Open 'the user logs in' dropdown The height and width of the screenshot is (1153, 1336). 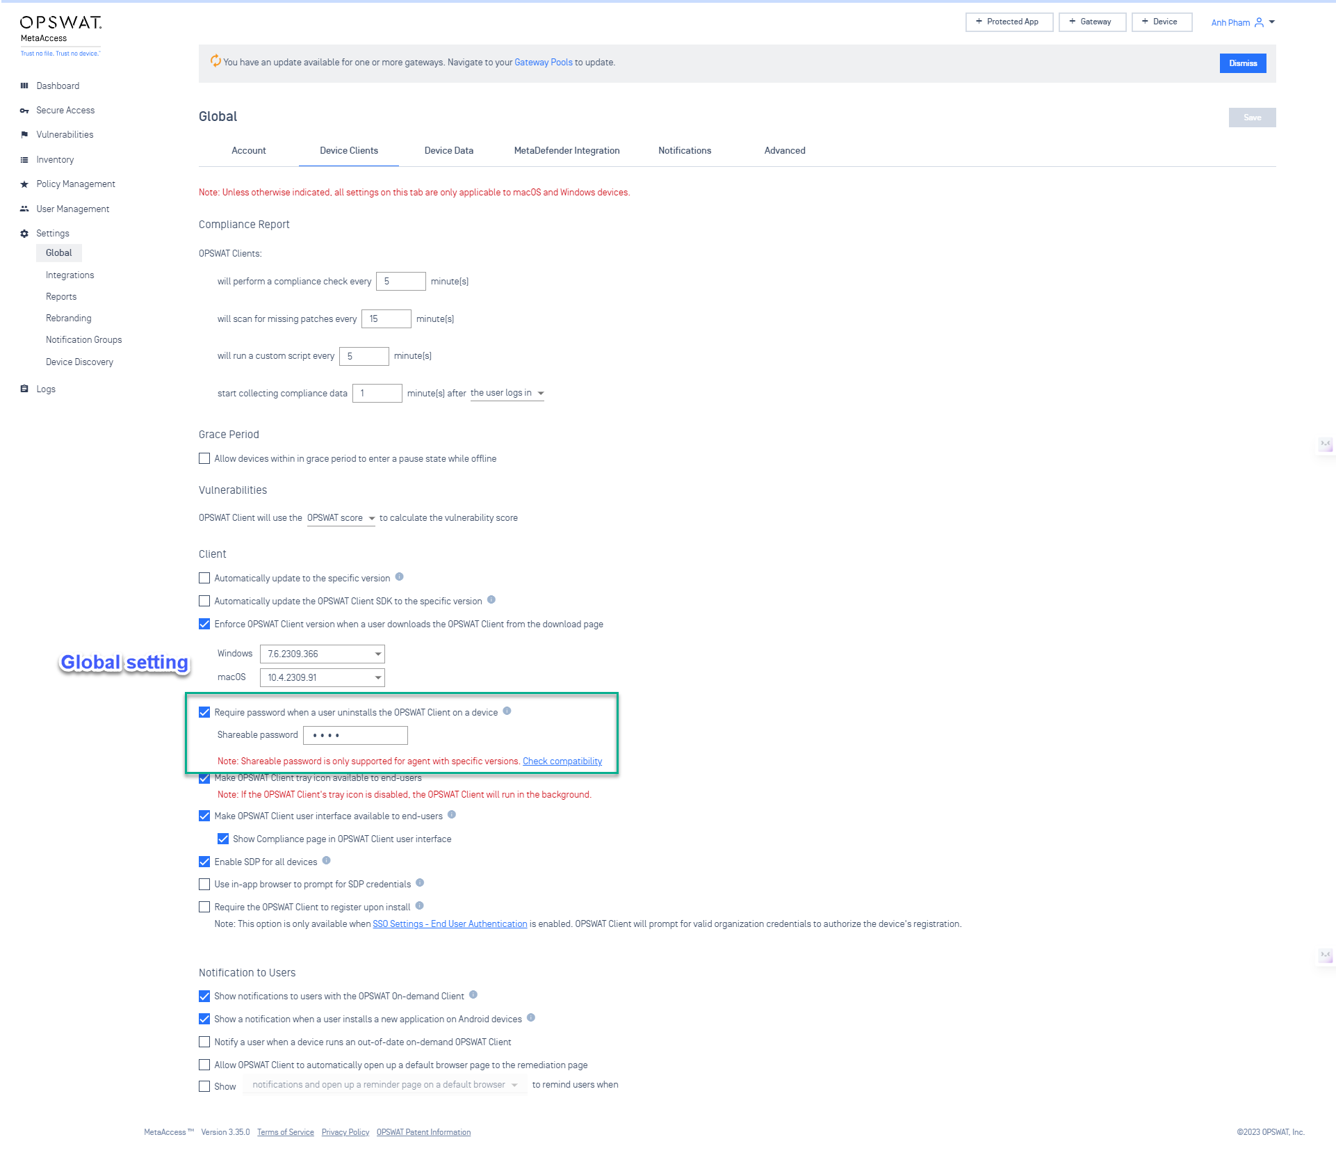[507, 394]
